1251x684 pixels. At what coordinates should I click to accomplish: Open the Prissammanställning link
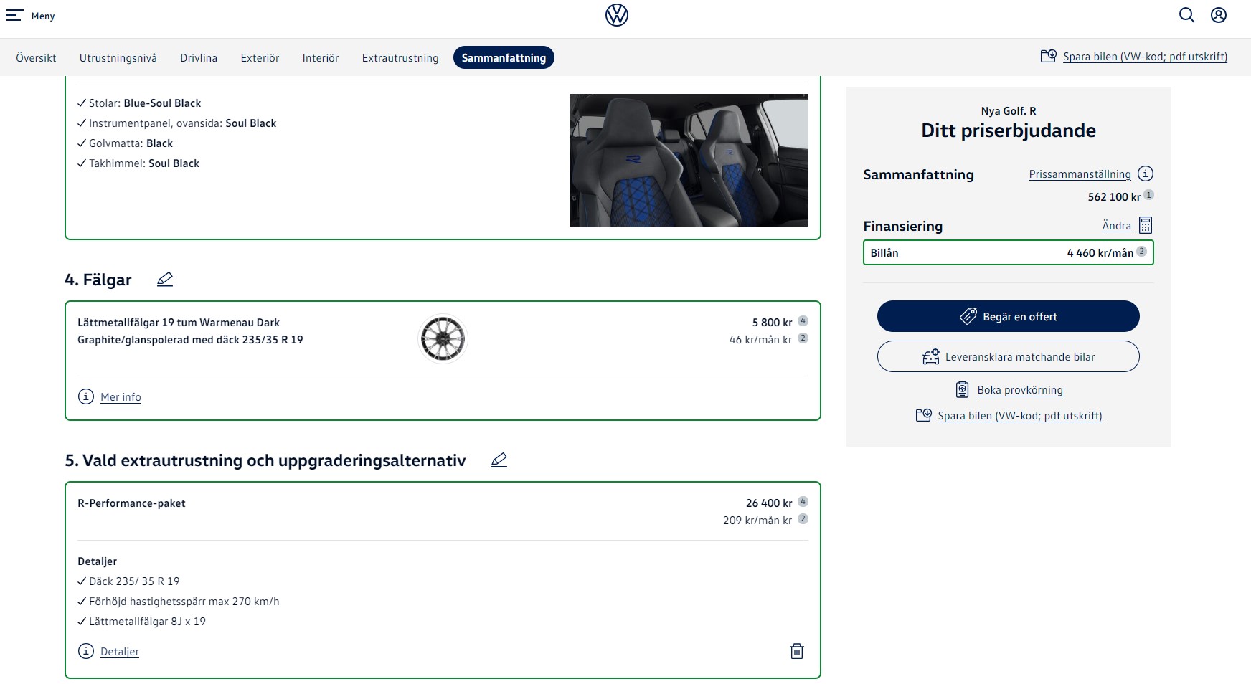point(1080,174)
